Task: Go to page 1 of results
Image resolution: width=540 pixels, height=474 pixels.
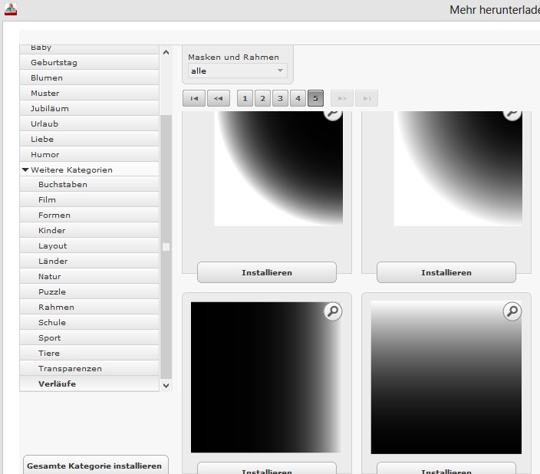Action: tap(245, 98)
